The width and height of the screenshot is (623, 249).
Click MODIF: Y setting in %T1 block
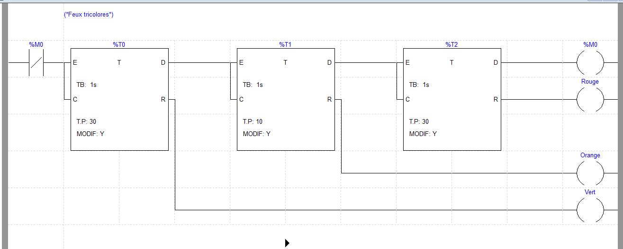257,134
